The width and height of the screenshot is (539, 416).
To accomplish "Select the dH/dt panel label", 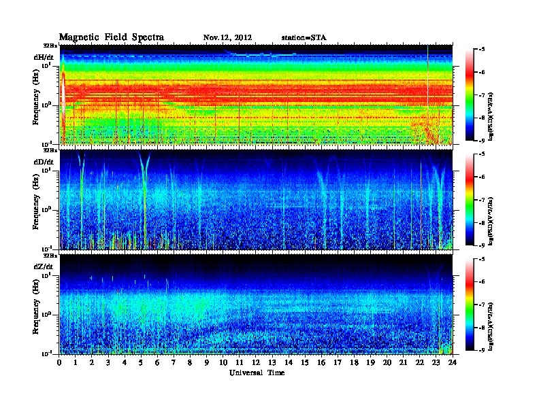I will click(x=44, y=57).
